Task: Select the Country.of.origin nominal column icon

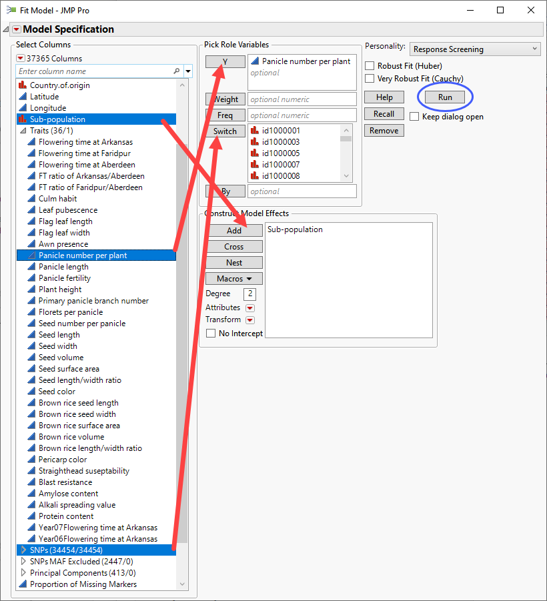Action: click(23, 85)
